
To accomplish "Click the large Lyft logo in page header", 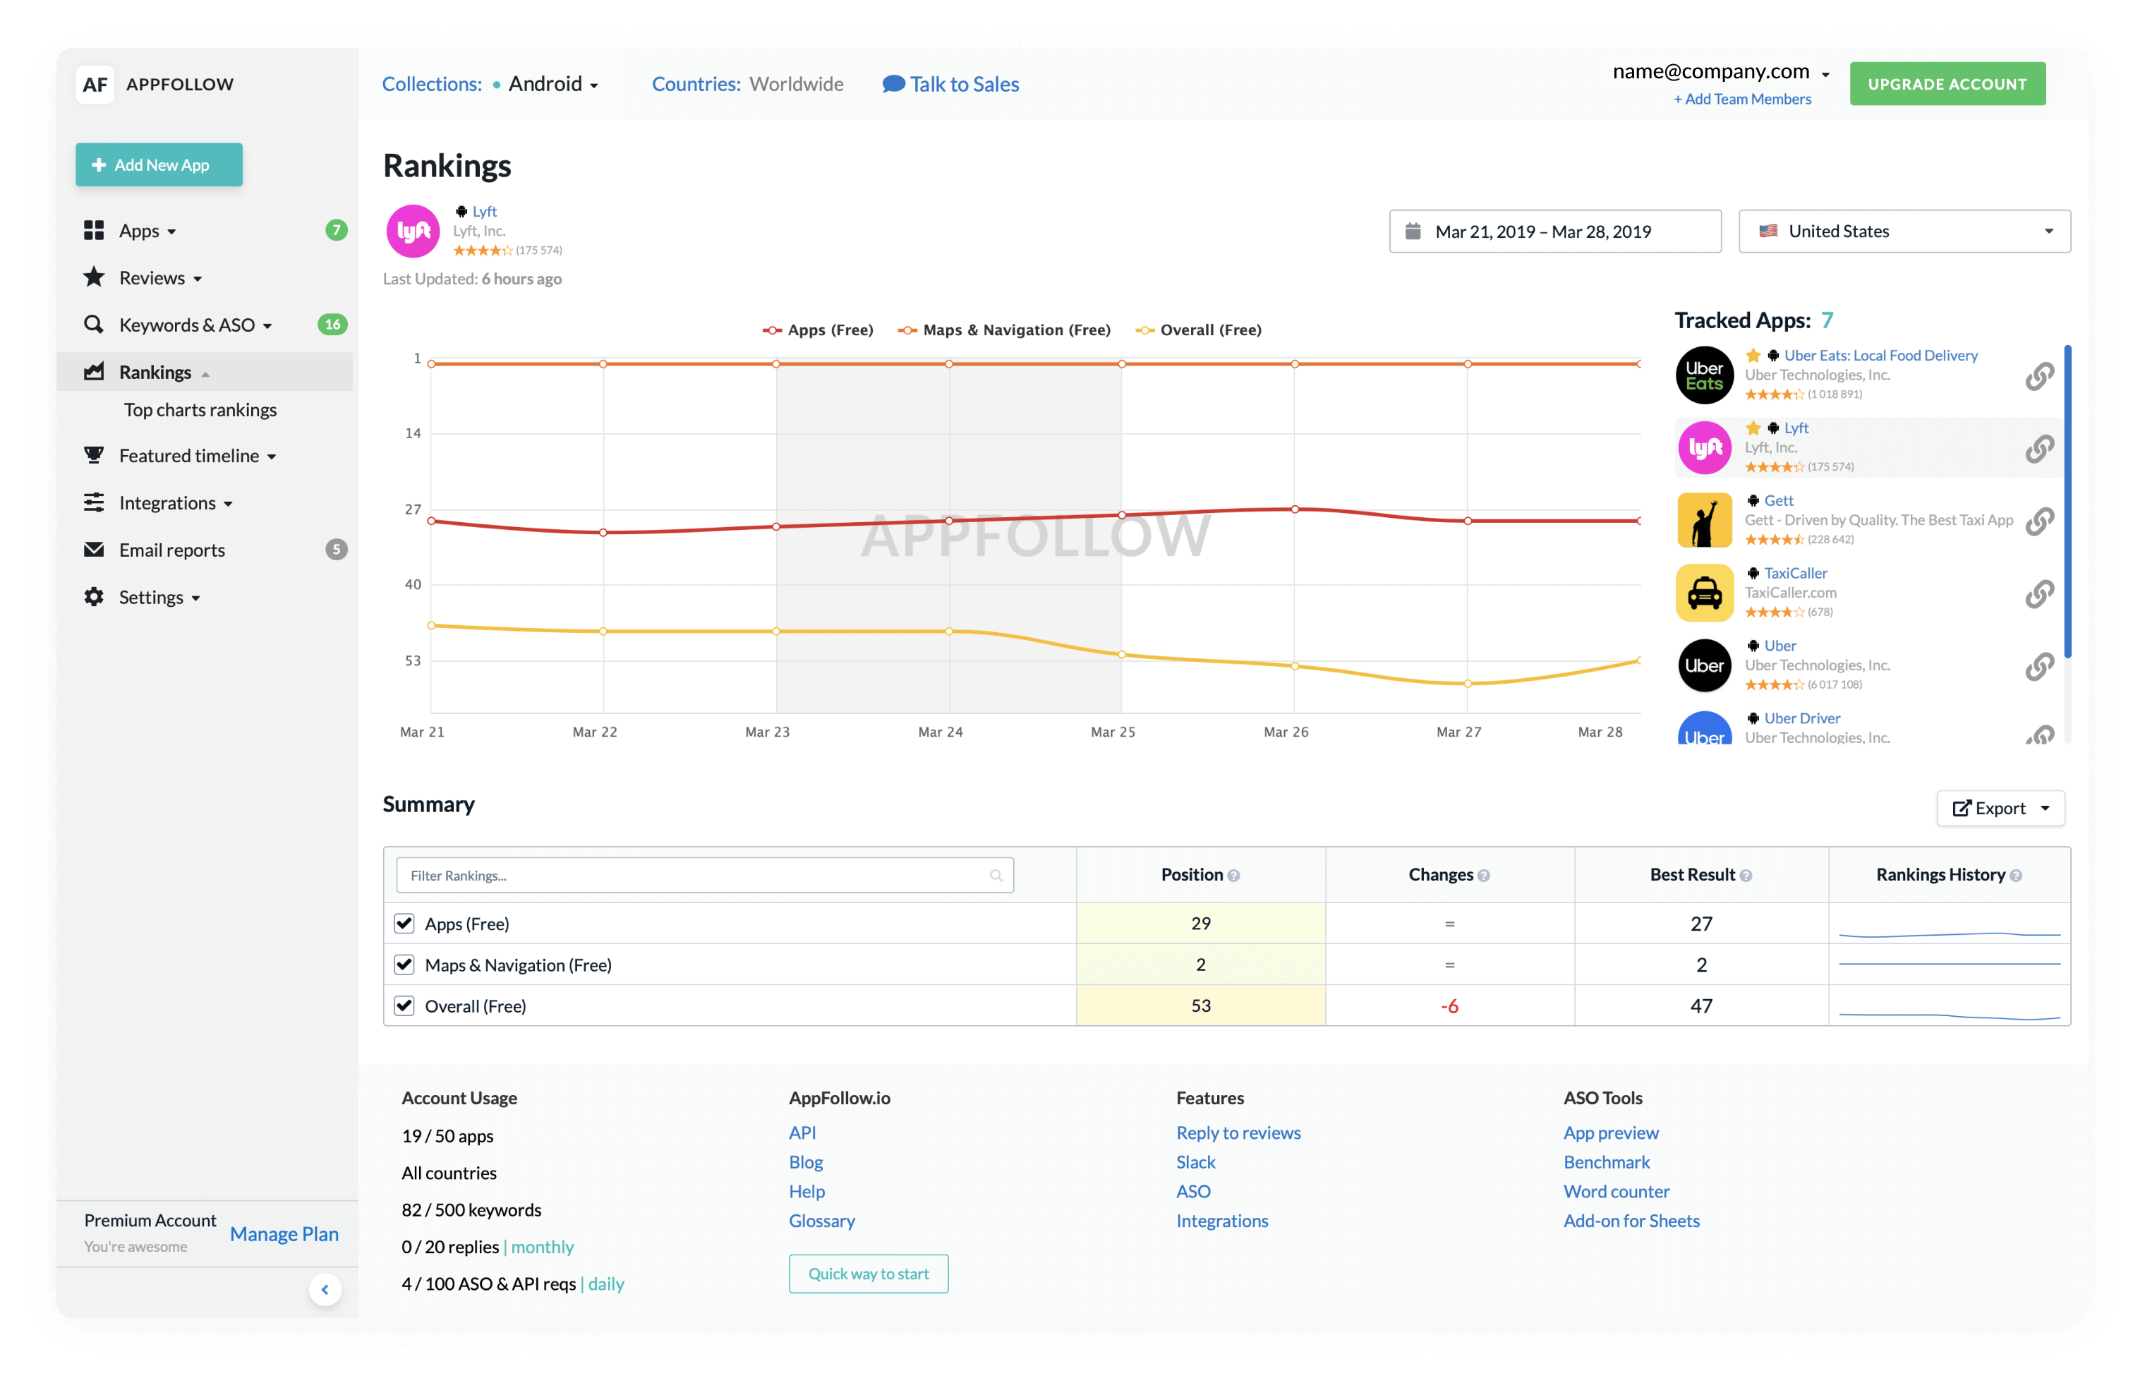I will (x=413, y=231).
